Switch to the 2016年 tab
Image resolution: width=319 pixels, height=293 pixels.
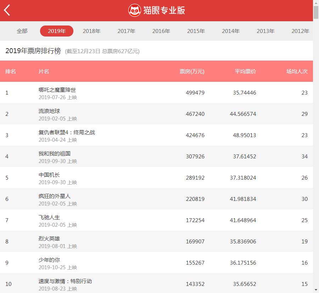tap(161, 31)
